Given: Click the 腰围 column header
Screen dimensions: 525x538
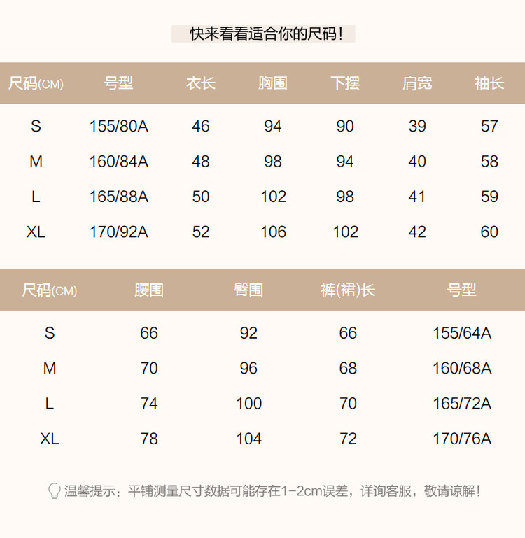Looking at the screenshot, I should [x=149, y=290].
